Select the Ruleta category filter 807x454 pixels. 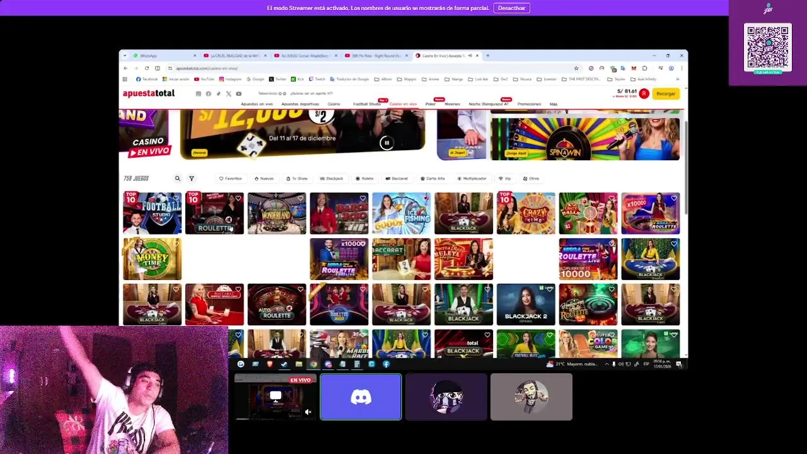click(364, 178)
